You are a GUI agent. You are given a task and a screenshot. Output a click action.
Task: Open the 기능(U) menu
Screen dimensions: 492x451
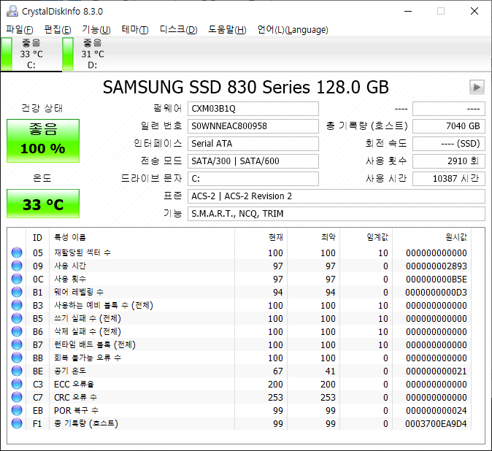click(96, 30)
